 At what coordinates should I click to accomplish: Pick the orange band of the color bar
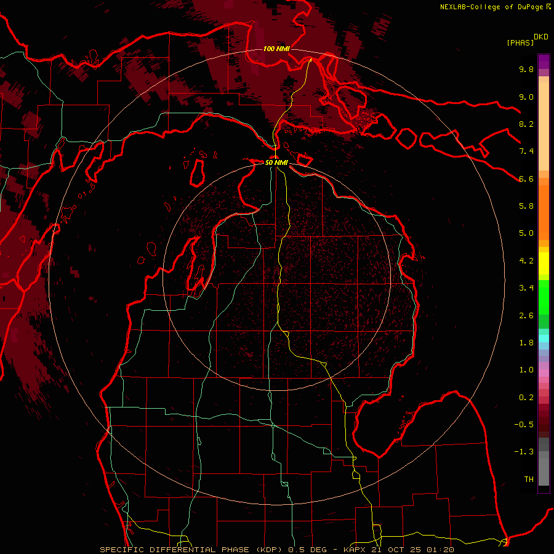(544, 212)
